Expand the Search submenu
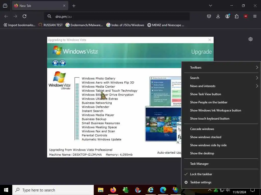Image resolution: width=261 pixels, height=195 pixels. pyautogui.click(x=221, y=78)
